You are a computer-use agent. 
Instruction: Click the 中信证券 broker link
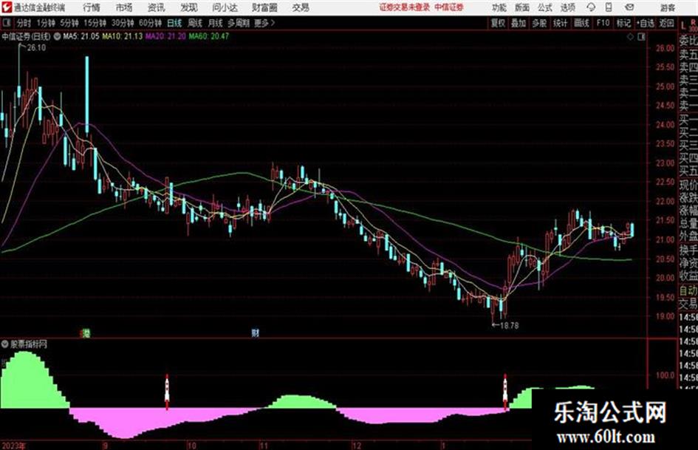click(x=449, y=7)
